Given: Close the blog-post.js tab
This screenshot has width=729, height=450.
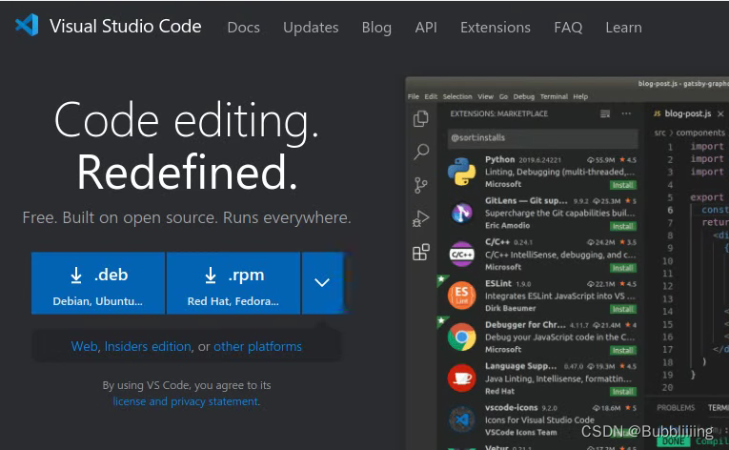Looking at the screenshot, I should 720,114.
